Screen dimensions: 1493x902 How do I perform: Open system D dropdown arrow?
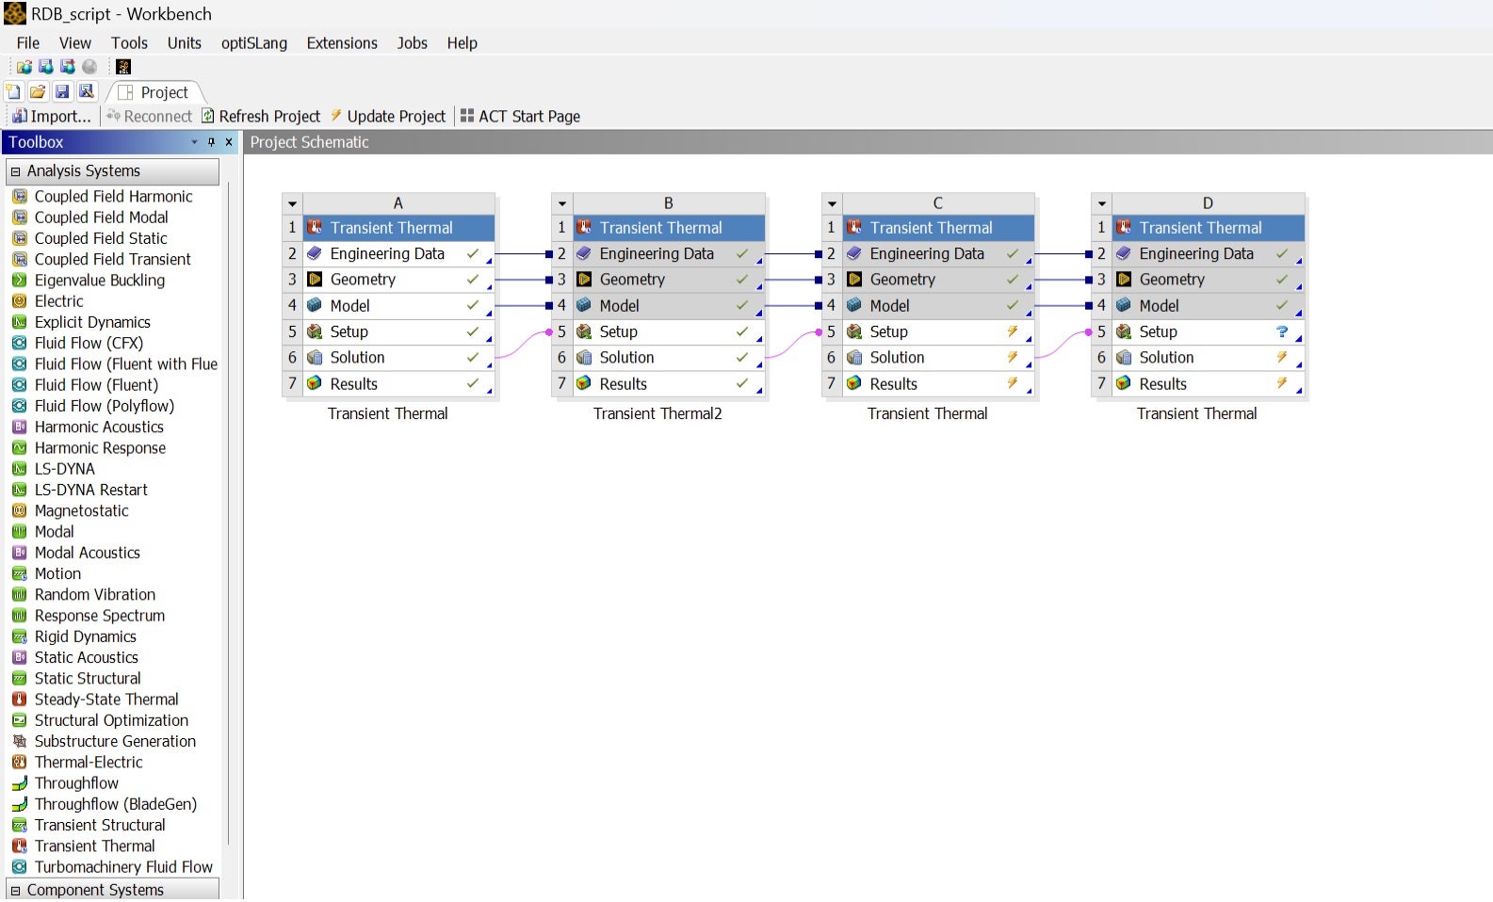click(1102, 203)
